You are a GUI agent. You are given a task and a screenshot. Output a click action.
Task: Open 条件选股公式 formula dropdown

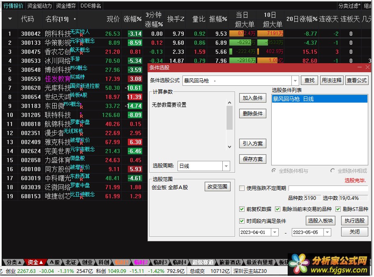pyautogui.click(x=295, y=81)
